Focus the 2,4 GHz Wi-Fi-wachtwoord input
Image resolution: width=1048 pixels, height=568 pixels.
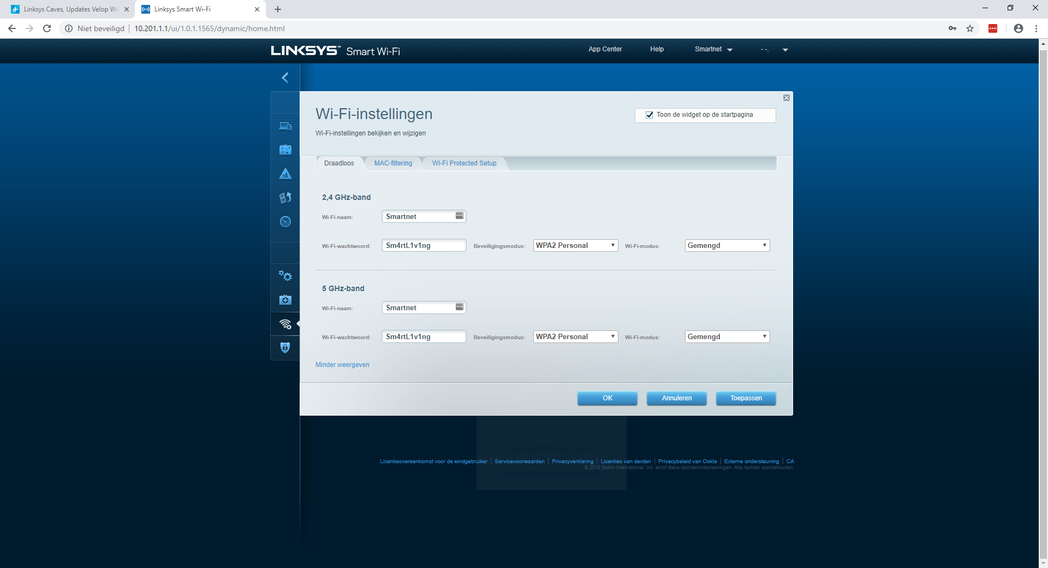(424, 246)
